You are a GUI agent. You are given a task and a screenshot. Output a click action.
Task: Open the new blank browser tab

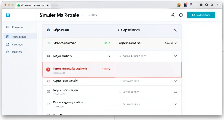pos(54,6)
